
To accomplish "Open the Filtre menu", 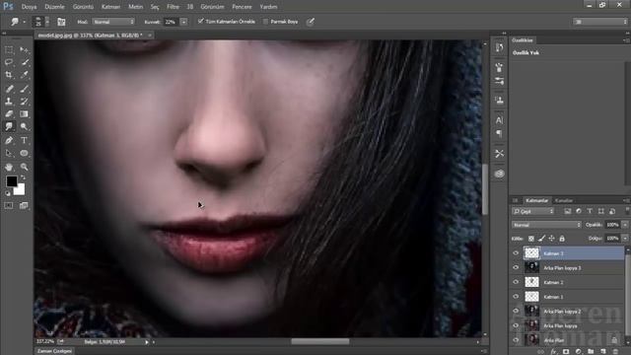I will [x=174, y=7].
